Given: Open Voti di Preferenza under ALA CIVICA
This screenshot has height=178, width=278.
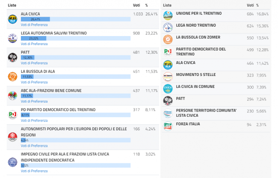Looking at the screenshot, I should [34, 25].
